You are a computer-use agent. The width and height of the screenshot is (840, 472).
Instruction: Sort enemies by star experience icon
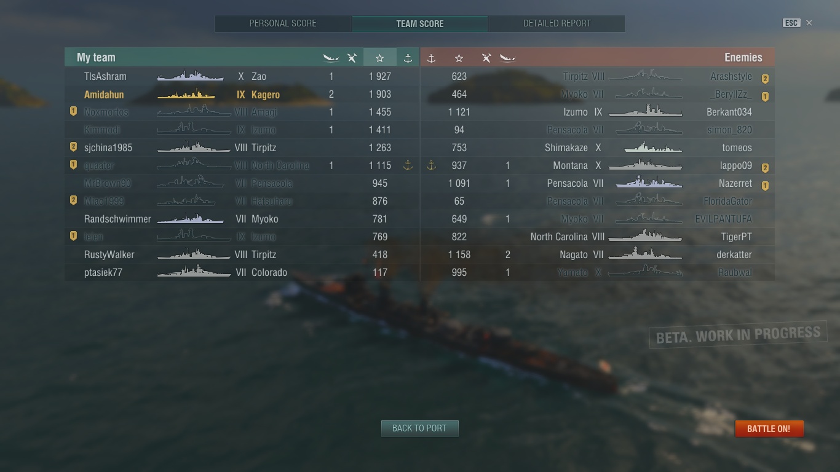pos(459,58)
